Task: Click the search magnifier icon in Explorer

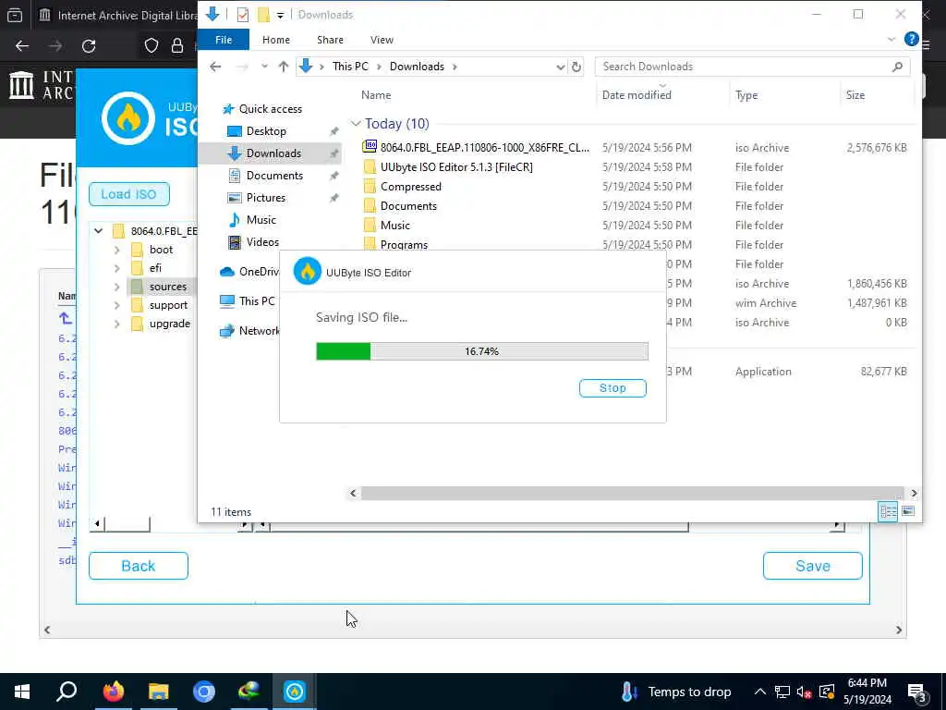Action: 897,67
